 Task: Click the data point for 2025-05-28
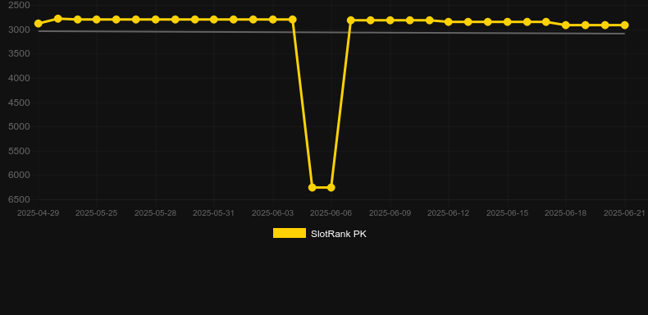[x=155, y=20]
